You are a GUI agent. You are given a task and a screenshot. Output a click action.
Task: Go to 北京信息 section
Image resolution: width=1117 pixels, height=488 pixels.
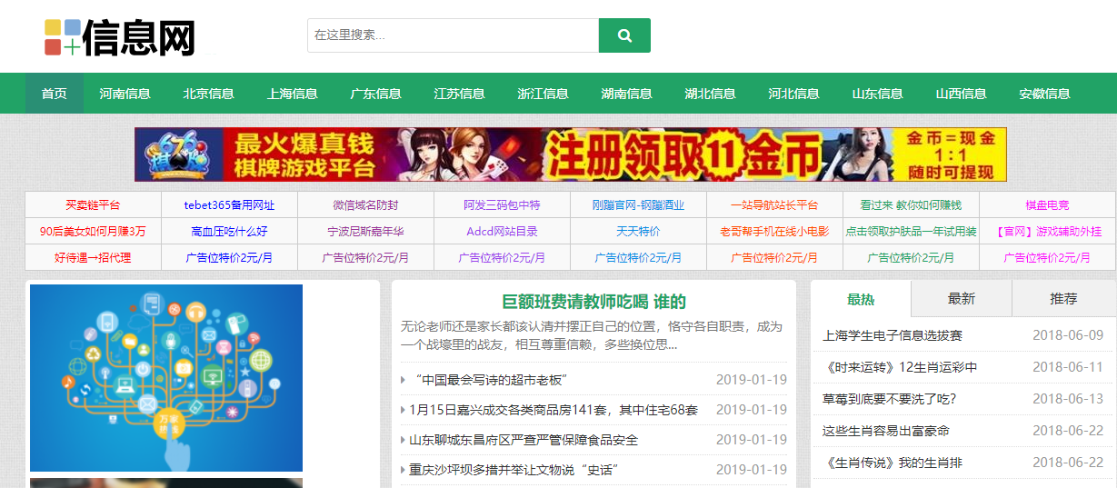pos(209,94)
